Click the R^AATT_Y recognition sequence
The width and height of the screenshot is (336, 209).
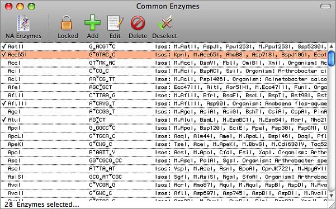click(102, 152)
